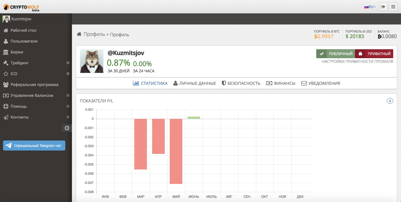Click the CryptoWolf logo

click(21, 7)
